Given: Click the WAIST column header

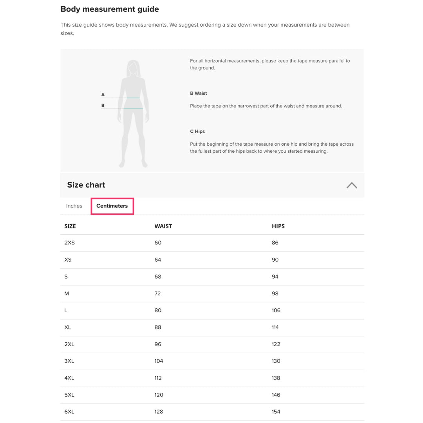Looking at the screenshot, I should 163,226.
